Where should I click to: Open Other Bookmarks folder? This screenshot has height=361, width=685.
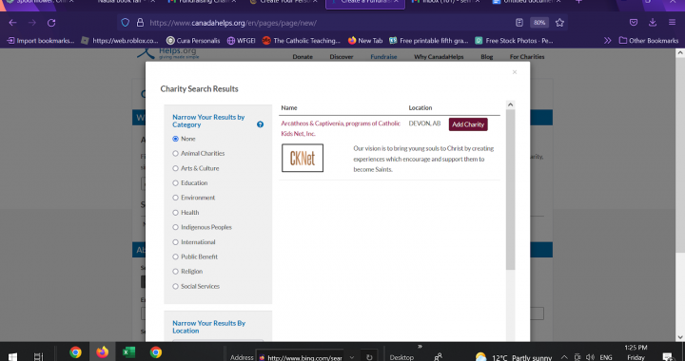[x=649, y=41]
